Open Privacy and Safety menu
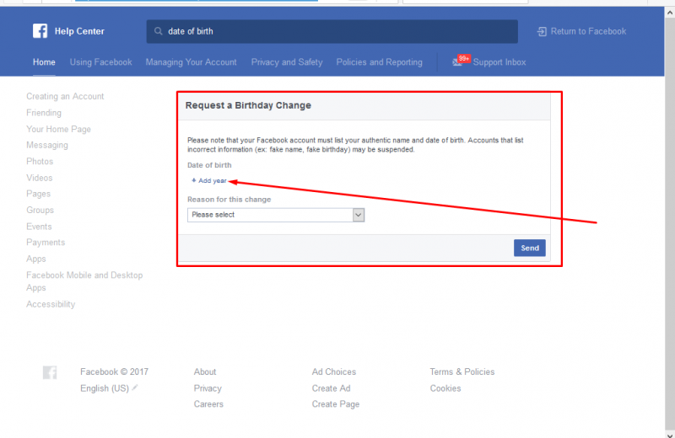Screen dimensions: 675x438 [287, 62]
